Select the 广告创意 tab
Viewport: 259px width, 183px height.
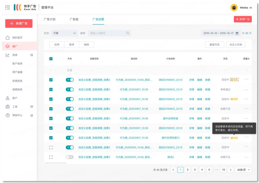point(98,19)
